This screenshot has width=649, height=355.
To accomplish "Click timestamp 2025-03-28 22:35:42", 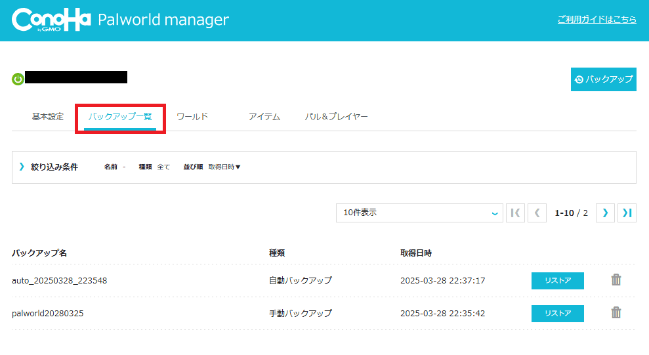I will coord(442,313).
